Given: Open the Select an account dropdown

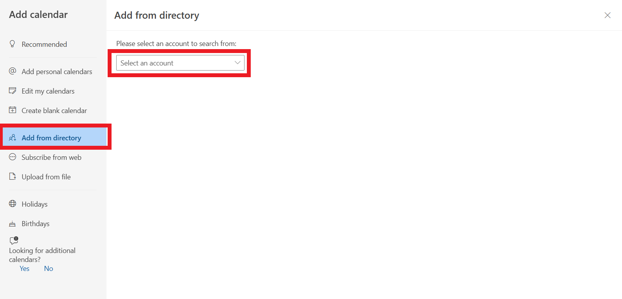Looking at the screenshot, I should [180, 63].
